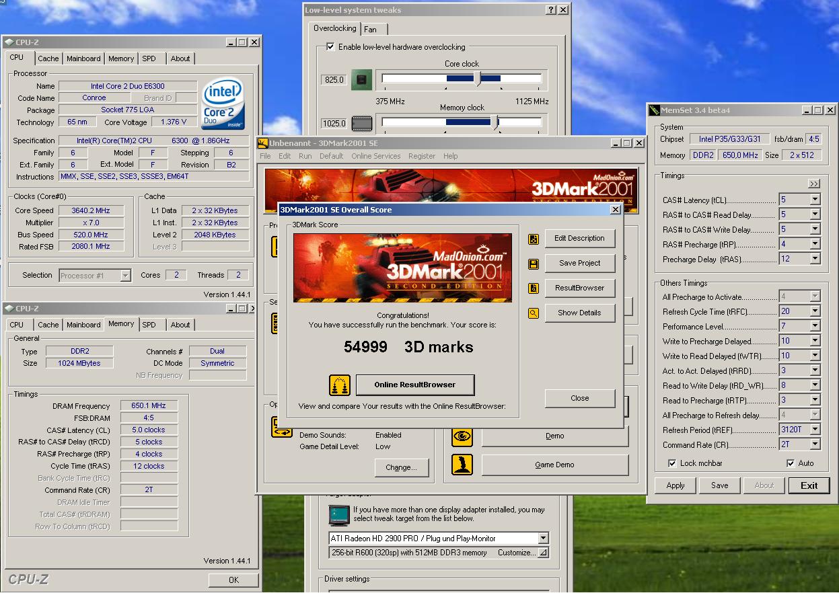The width and height of the screenshot is (839, 593).
Task: Open the Performance Level dropdown
Action: pos(815,326)
